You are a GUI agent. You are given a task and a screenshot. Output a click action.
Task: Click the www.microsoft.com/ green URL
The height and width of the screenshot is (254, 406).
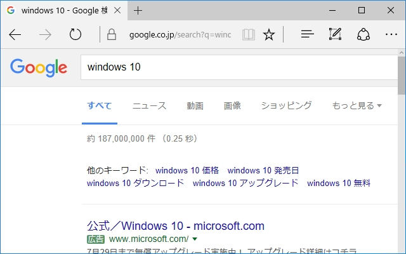tap(149, 239)
